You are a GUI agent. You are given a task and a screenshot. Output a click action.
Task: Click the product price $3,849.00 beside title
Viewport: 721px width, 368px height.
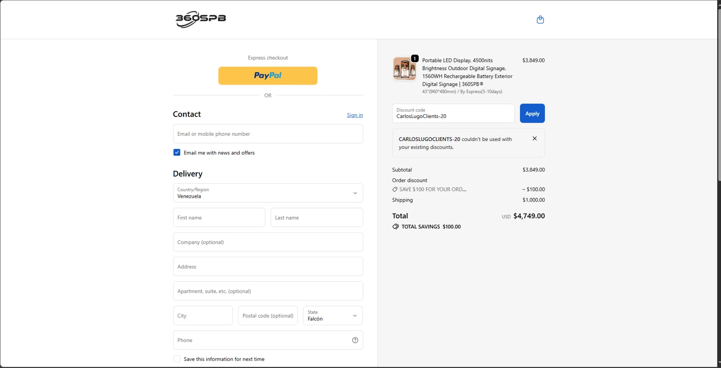point(534,60)
